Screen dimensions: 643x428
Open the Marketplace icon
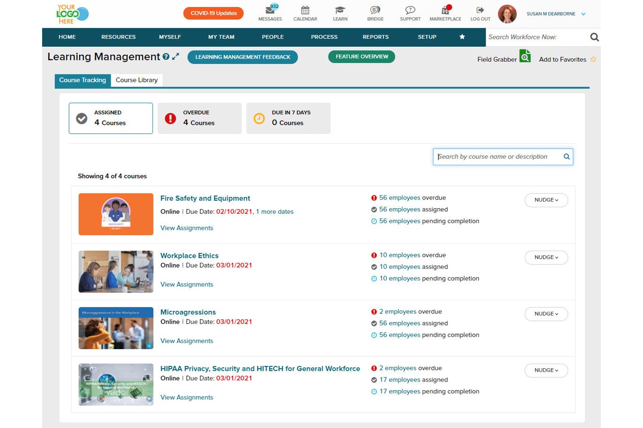[445, 10]
